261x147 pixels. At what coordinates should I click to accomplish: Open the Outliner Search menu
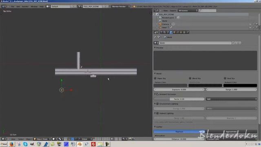[x=173, y=11]
